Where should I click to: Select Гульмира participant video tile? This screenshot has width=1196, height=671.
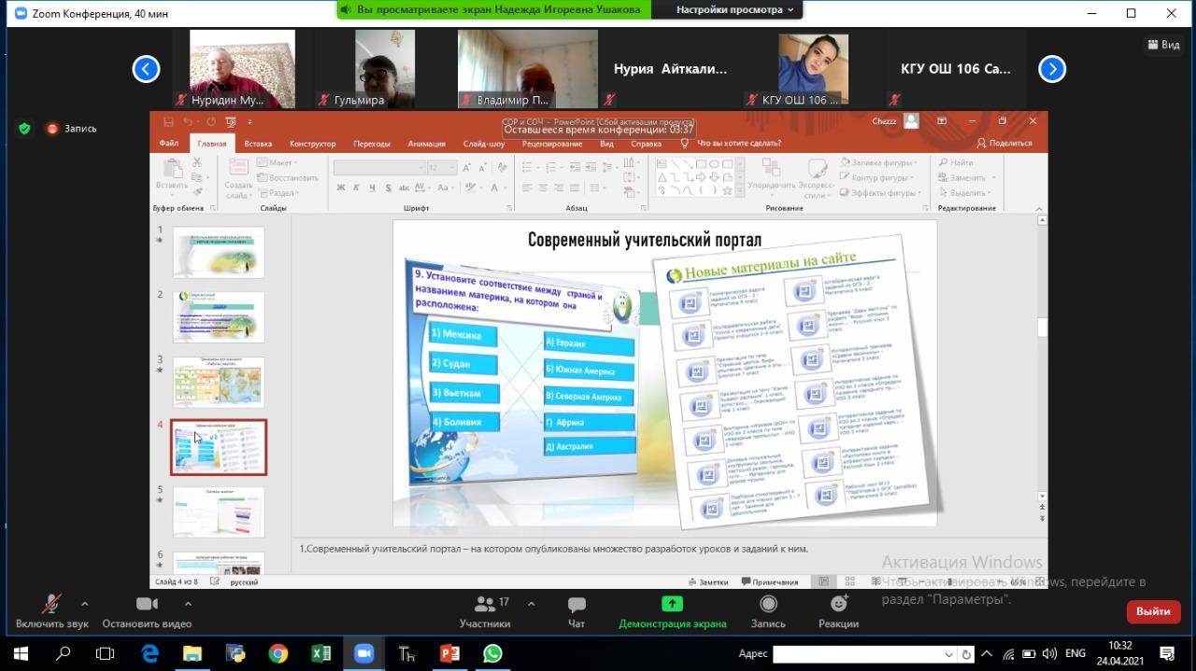click(383, 69)
